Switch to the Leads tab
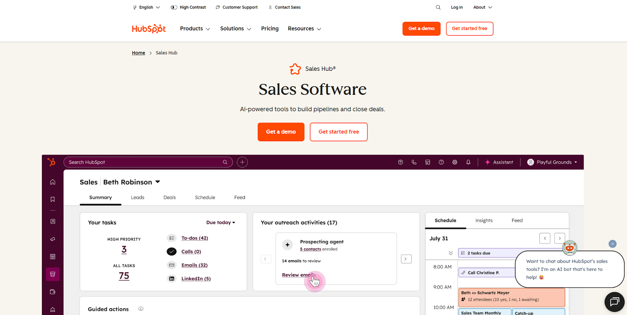This screenshot has height=315, width=627. pyautogui.click(x=138, y=198)
